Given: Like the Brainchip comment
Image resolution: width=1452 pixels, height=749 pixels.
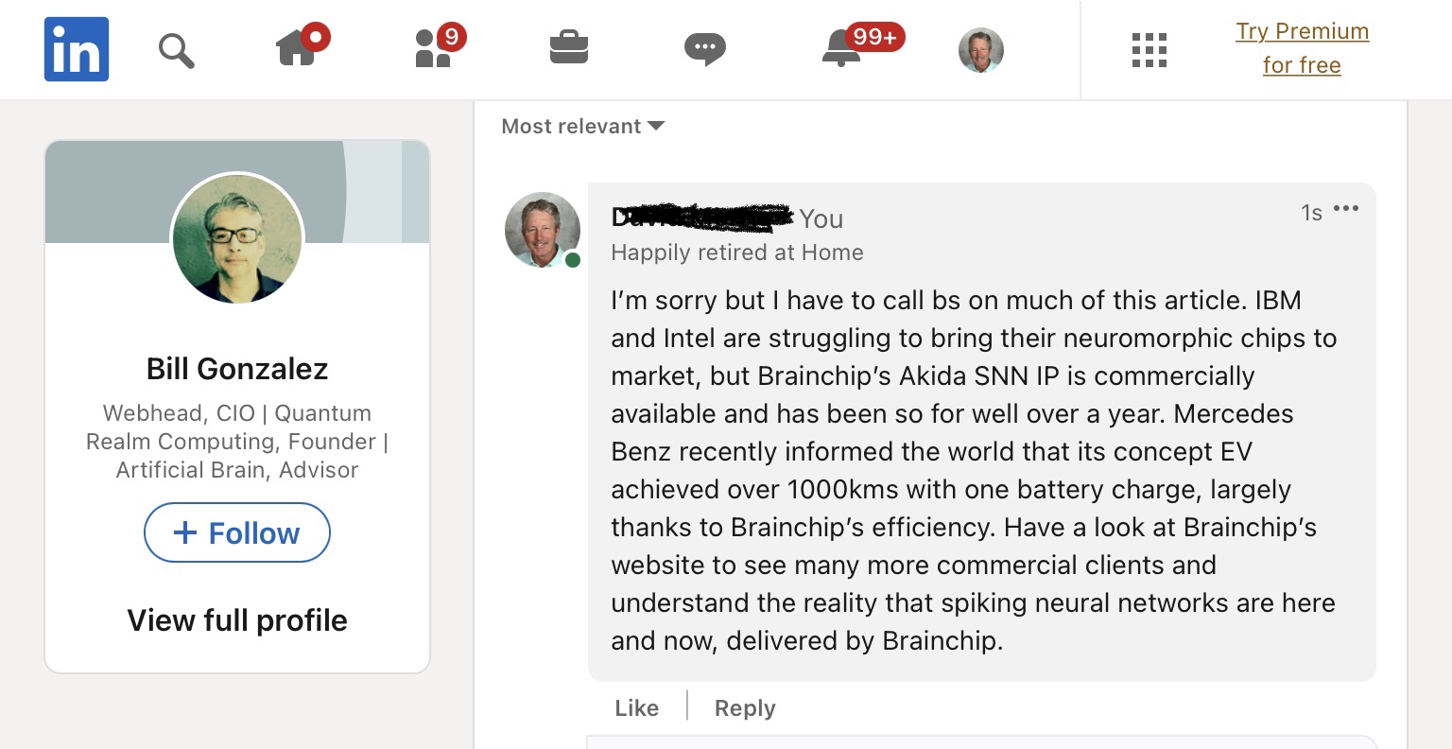Looking at the screenshot, I should click(x=636, y=708).
